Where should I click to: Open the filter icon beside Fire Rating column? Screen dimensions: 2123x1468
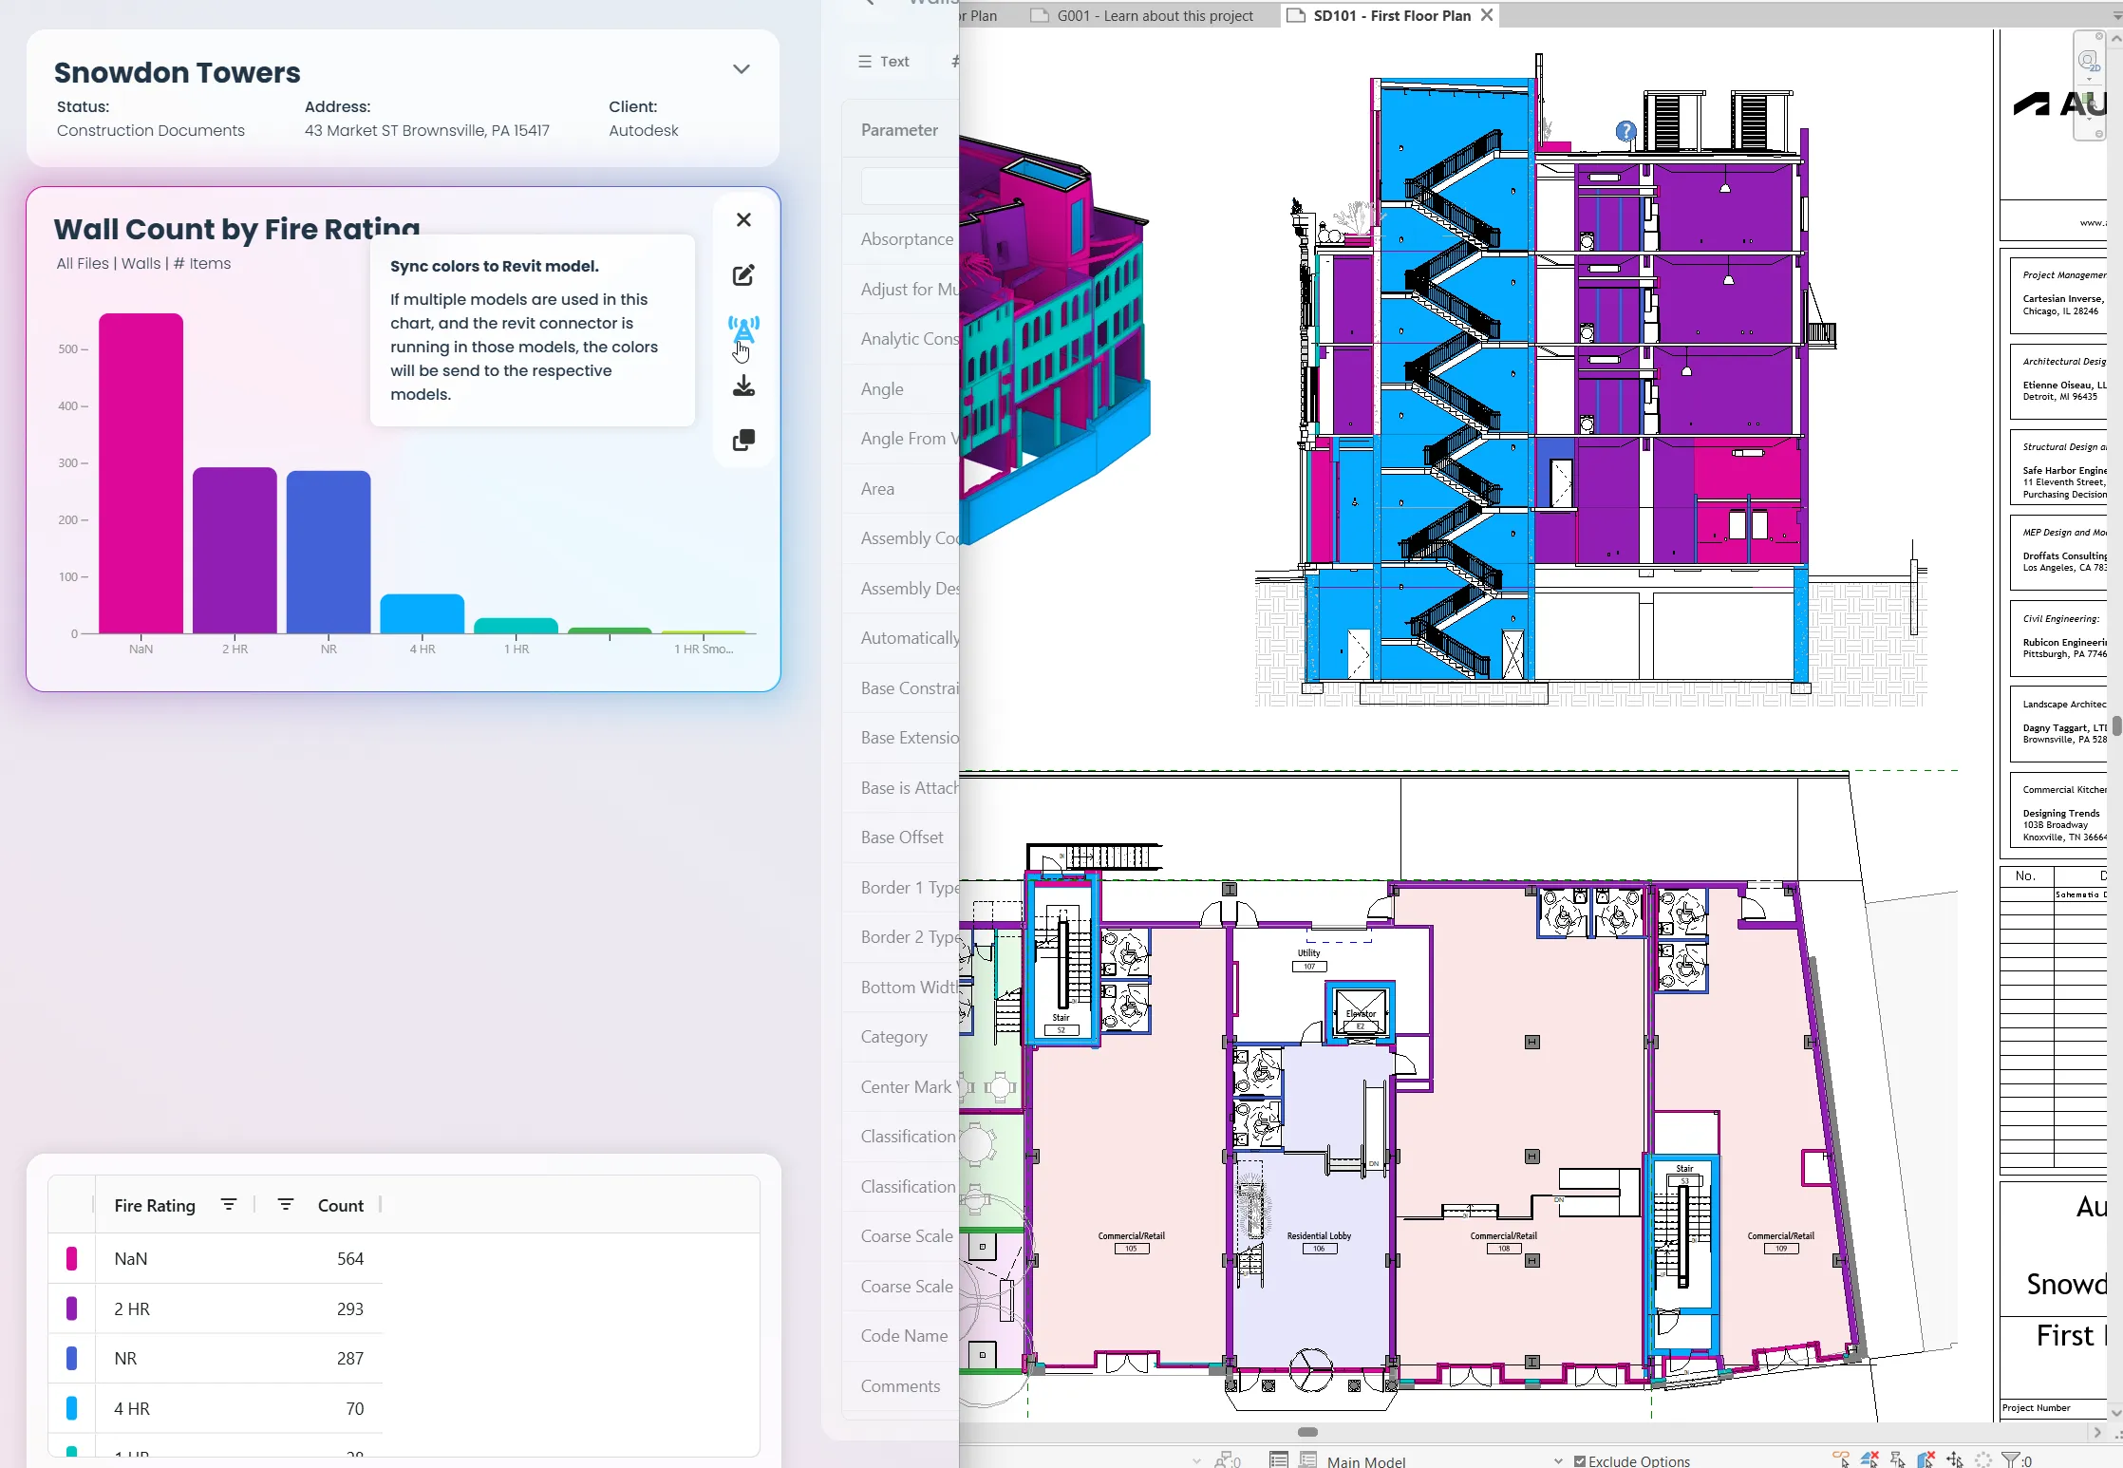(229, 1204)
